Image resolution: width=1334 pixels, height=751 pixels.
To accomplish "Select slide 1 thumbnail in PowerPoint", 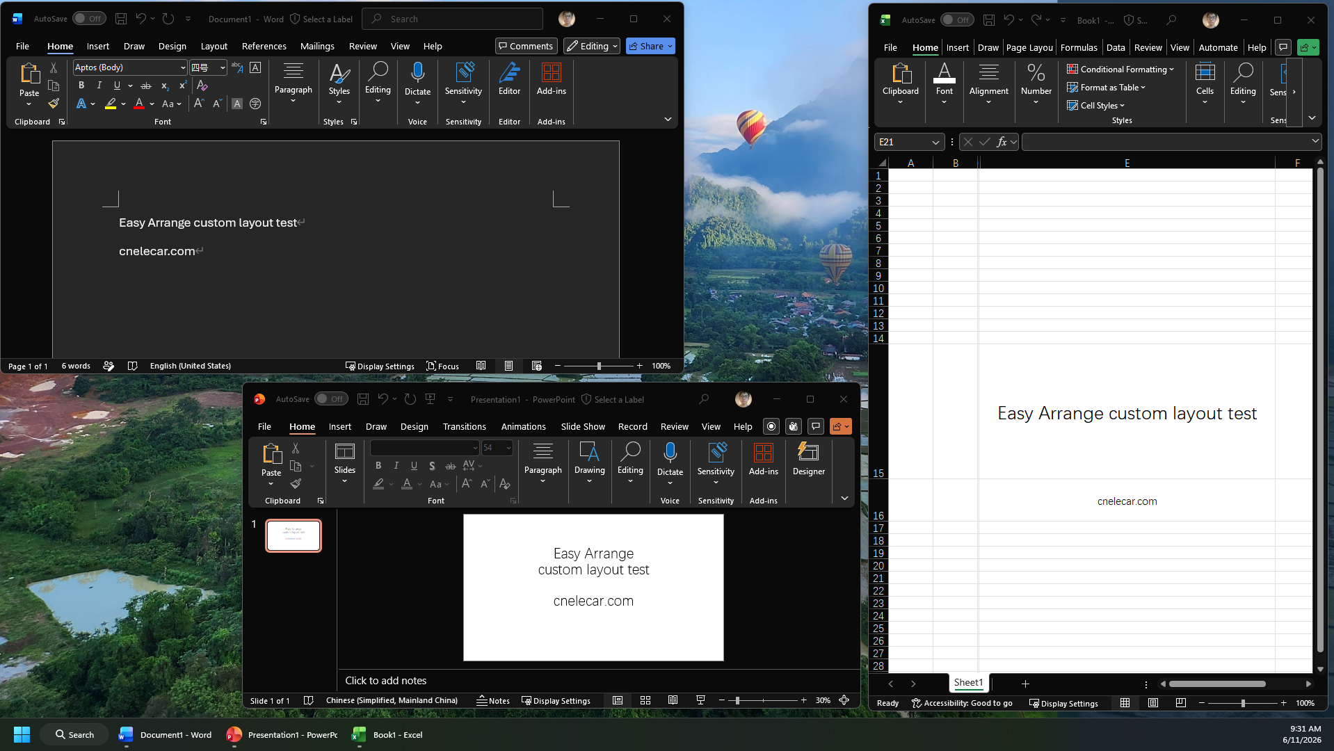I will 294,535.
